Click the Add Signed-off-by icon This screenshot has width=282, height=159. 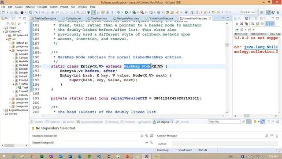coord(272,136)
